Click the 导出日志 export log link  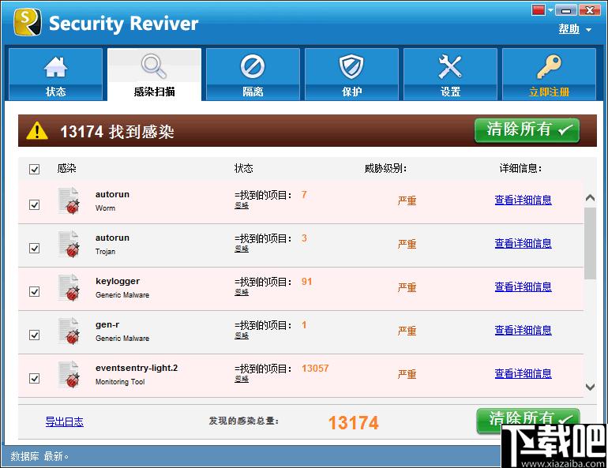point(65,421)
